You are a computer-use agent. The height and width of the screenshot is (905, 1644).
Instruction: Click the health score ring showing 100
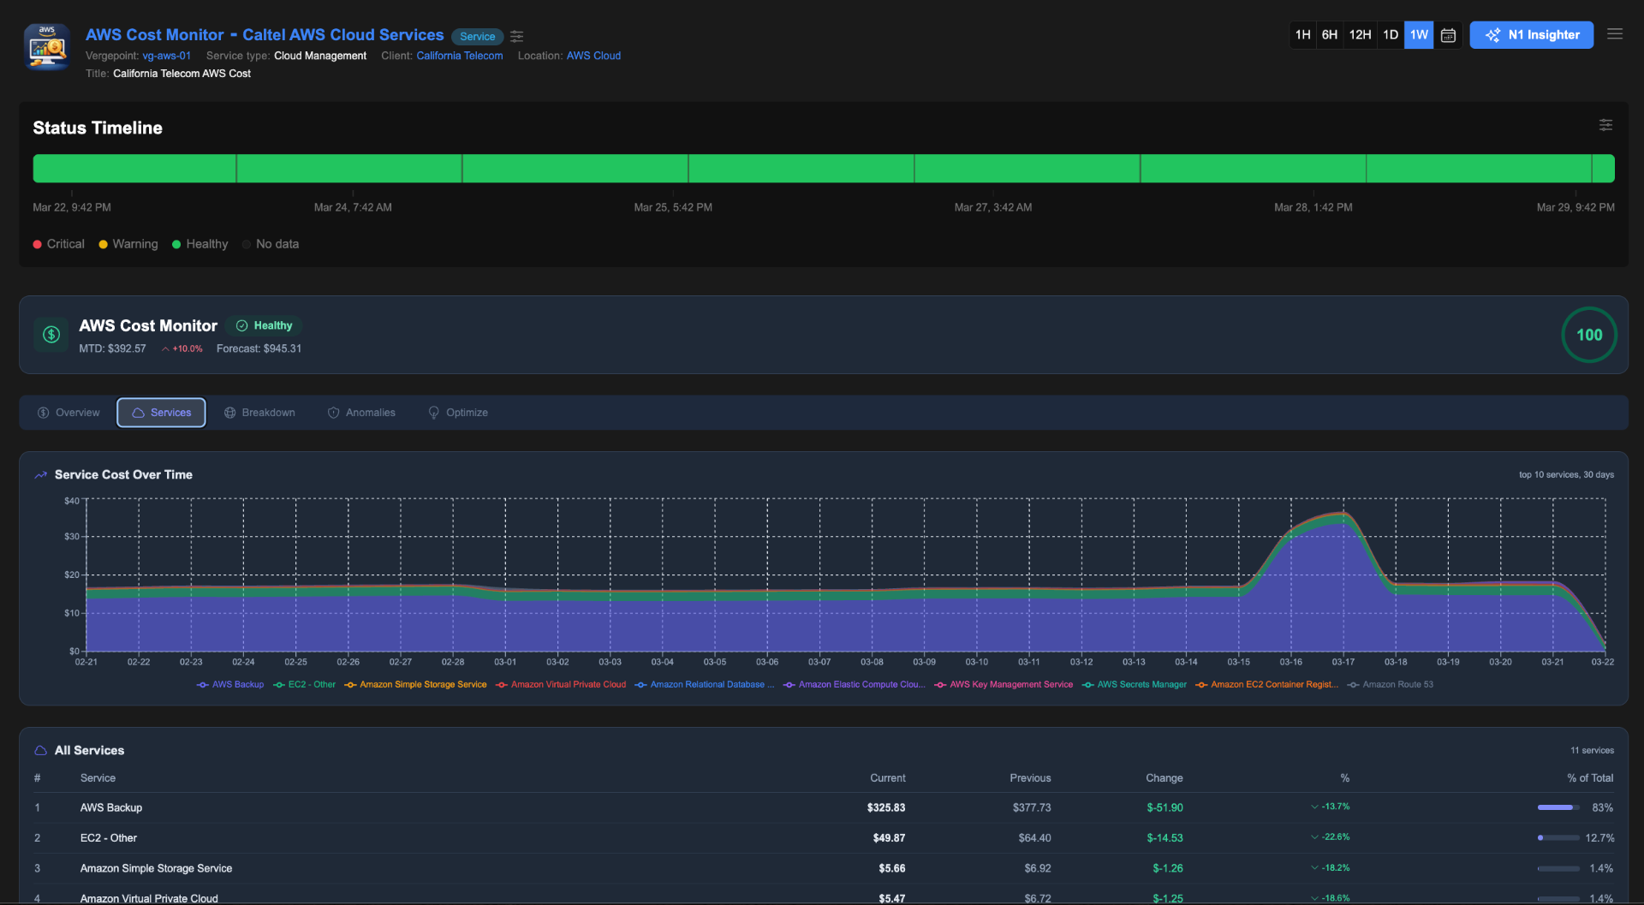tap(1588, 334)
